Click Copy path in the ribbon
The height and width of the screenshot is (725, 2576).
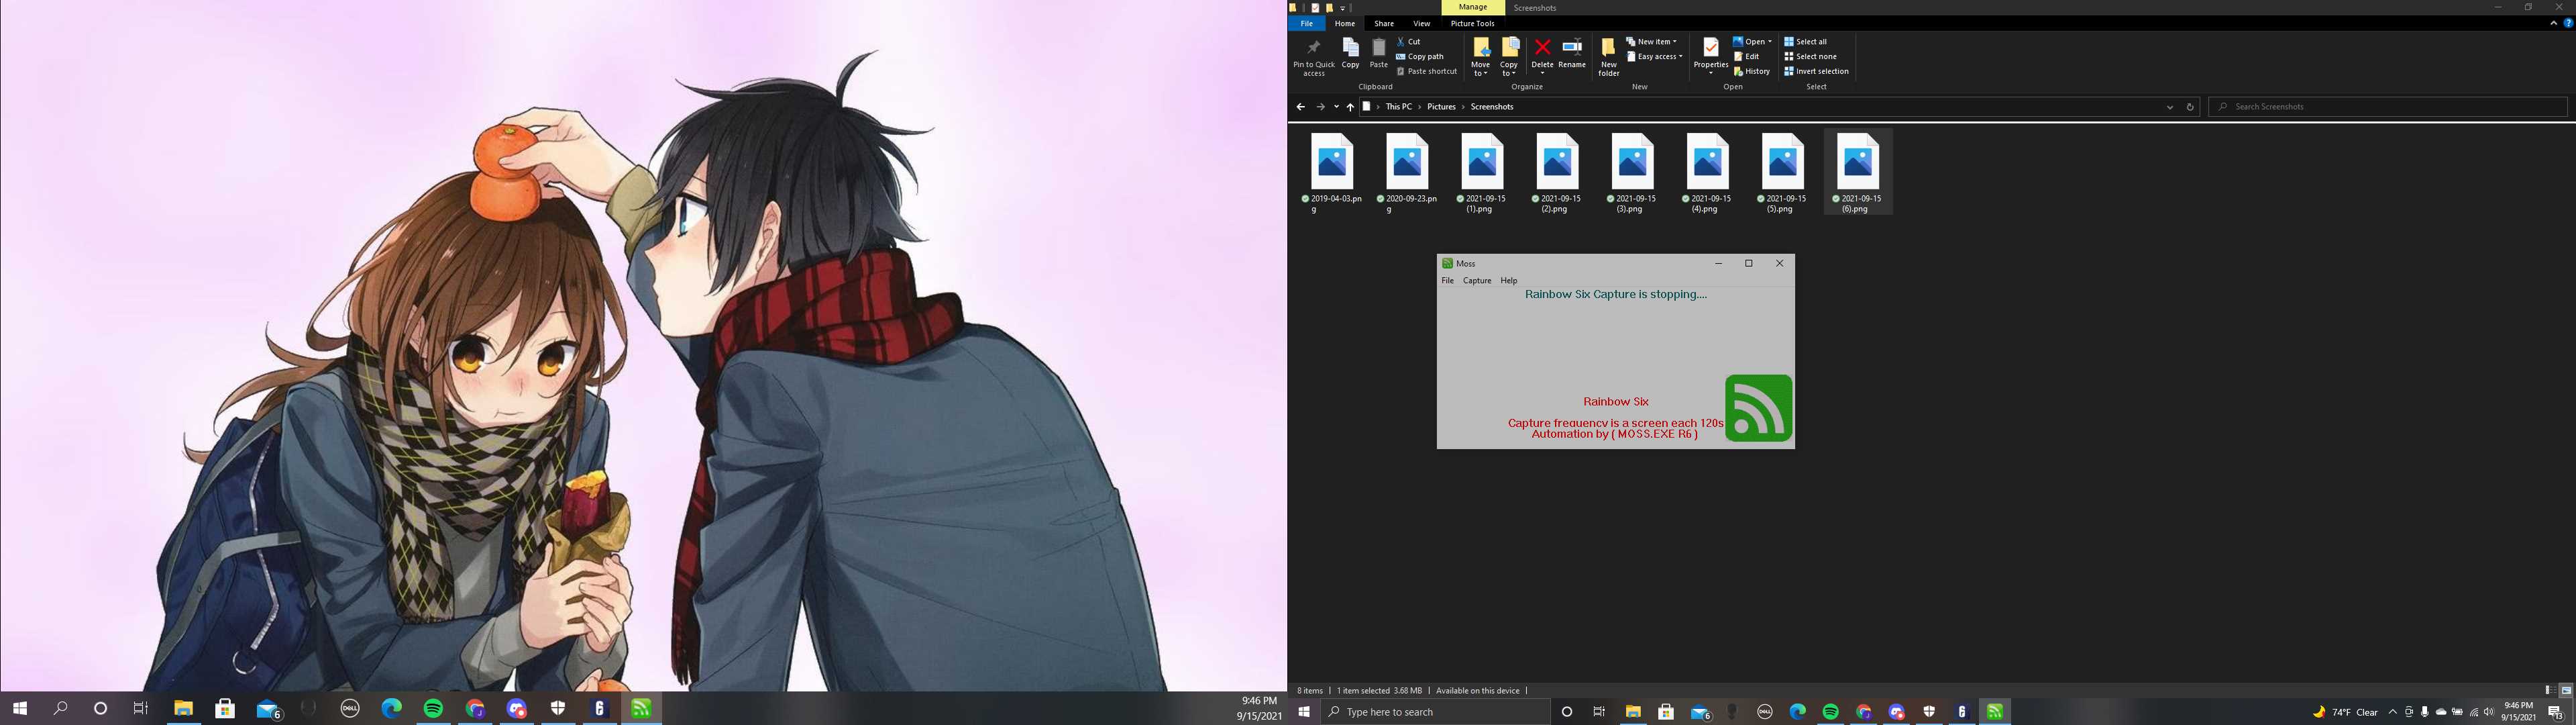tap(1420, 57)
